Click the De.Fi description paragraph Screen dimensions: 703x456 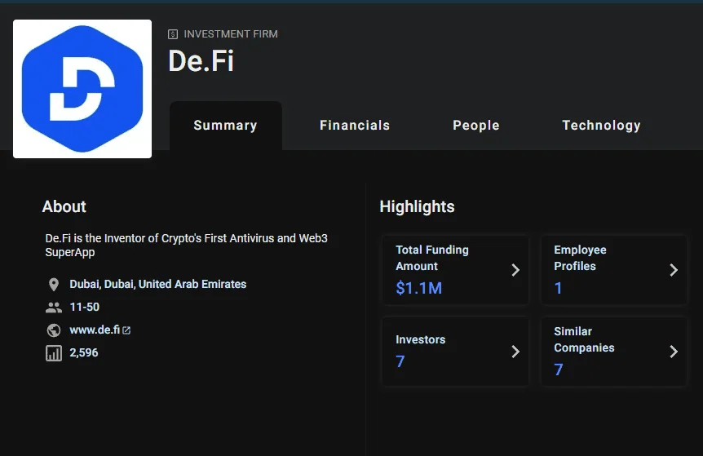point(187,245)
